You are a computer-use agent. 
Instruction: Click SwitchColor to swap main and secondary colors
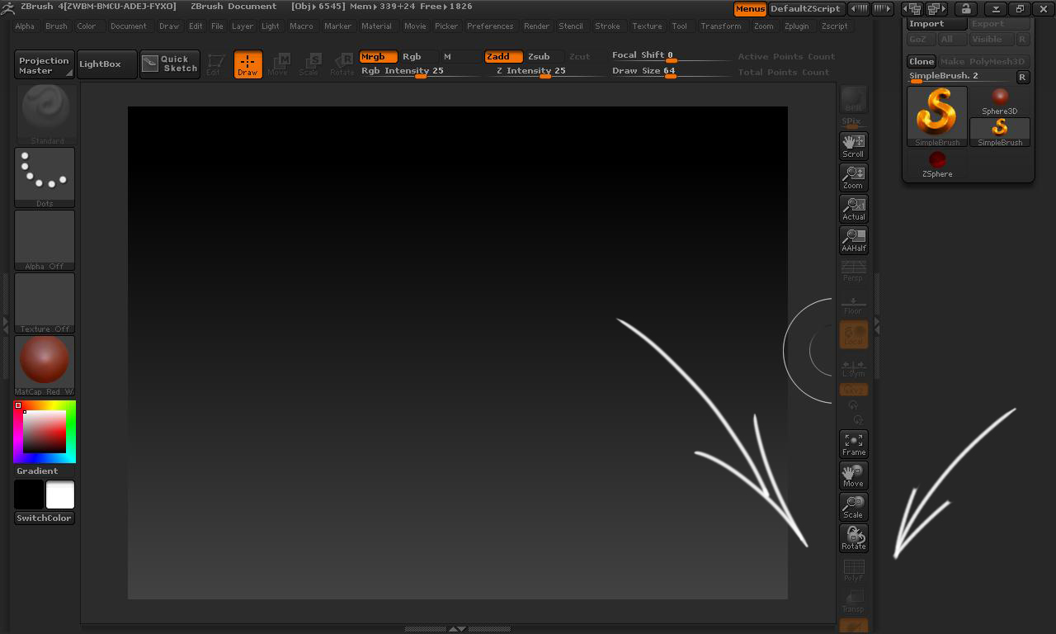(x=44, y=516)
